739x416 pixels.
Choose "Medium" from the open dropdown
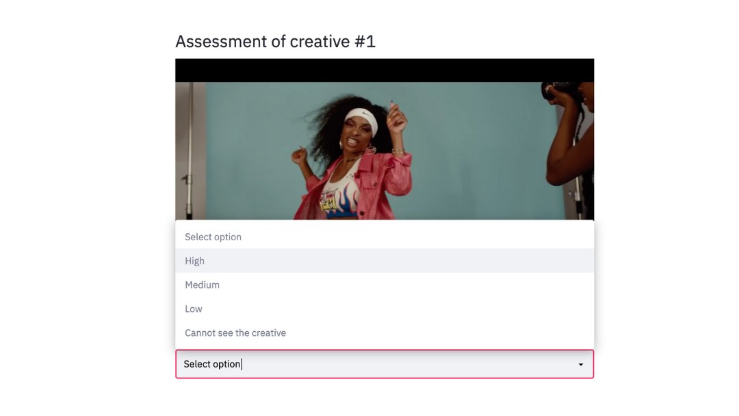tap(201, 285)
